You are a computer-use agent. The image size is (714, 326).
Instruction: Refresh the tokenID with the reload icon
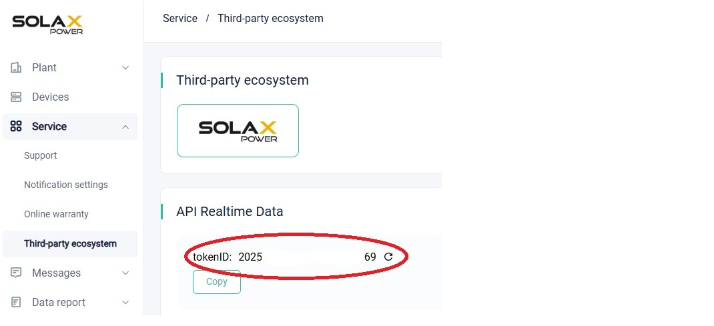pyautogui.click(x=388, y=257)
